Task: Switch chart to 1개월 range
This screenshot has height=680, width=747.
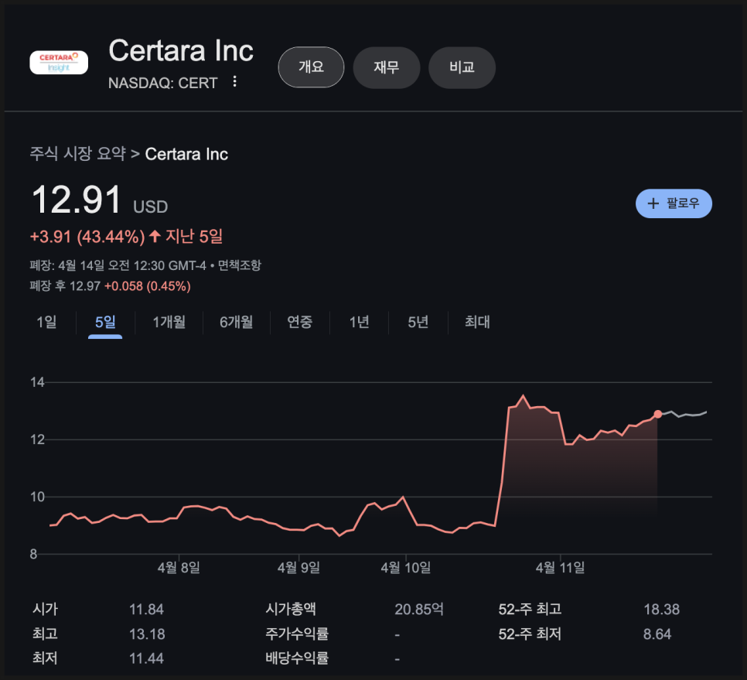Action: point(169,322)
